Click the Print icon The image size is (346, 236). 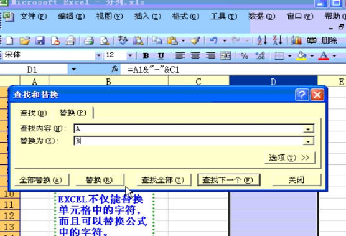click(89, 40)
